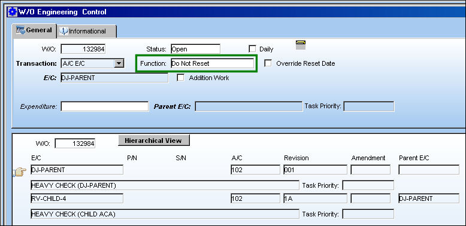Click the Parent E/C column header
466x226 pixels.
coord(414,158)
